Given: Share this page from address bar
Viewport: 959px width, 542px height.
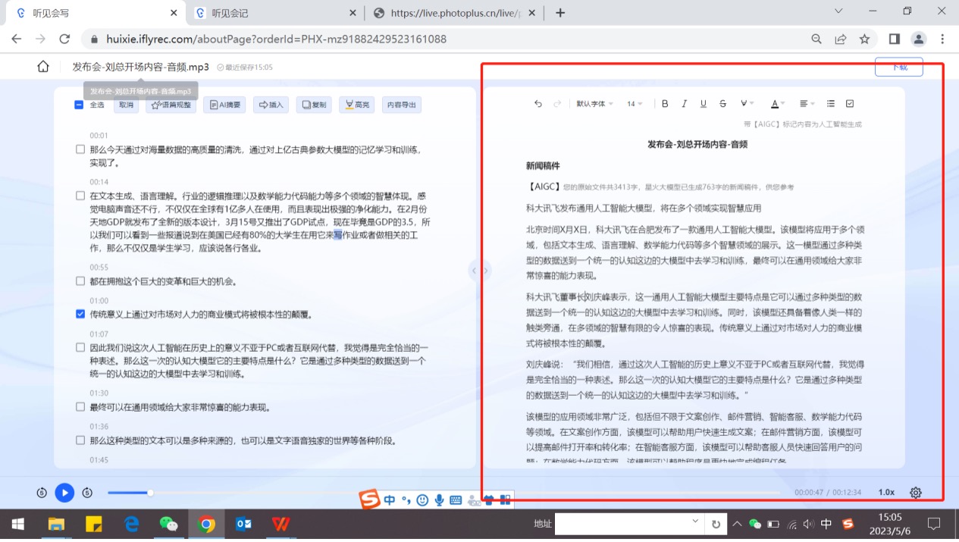Looking at the screenshot, I should (x=841, y=39).
